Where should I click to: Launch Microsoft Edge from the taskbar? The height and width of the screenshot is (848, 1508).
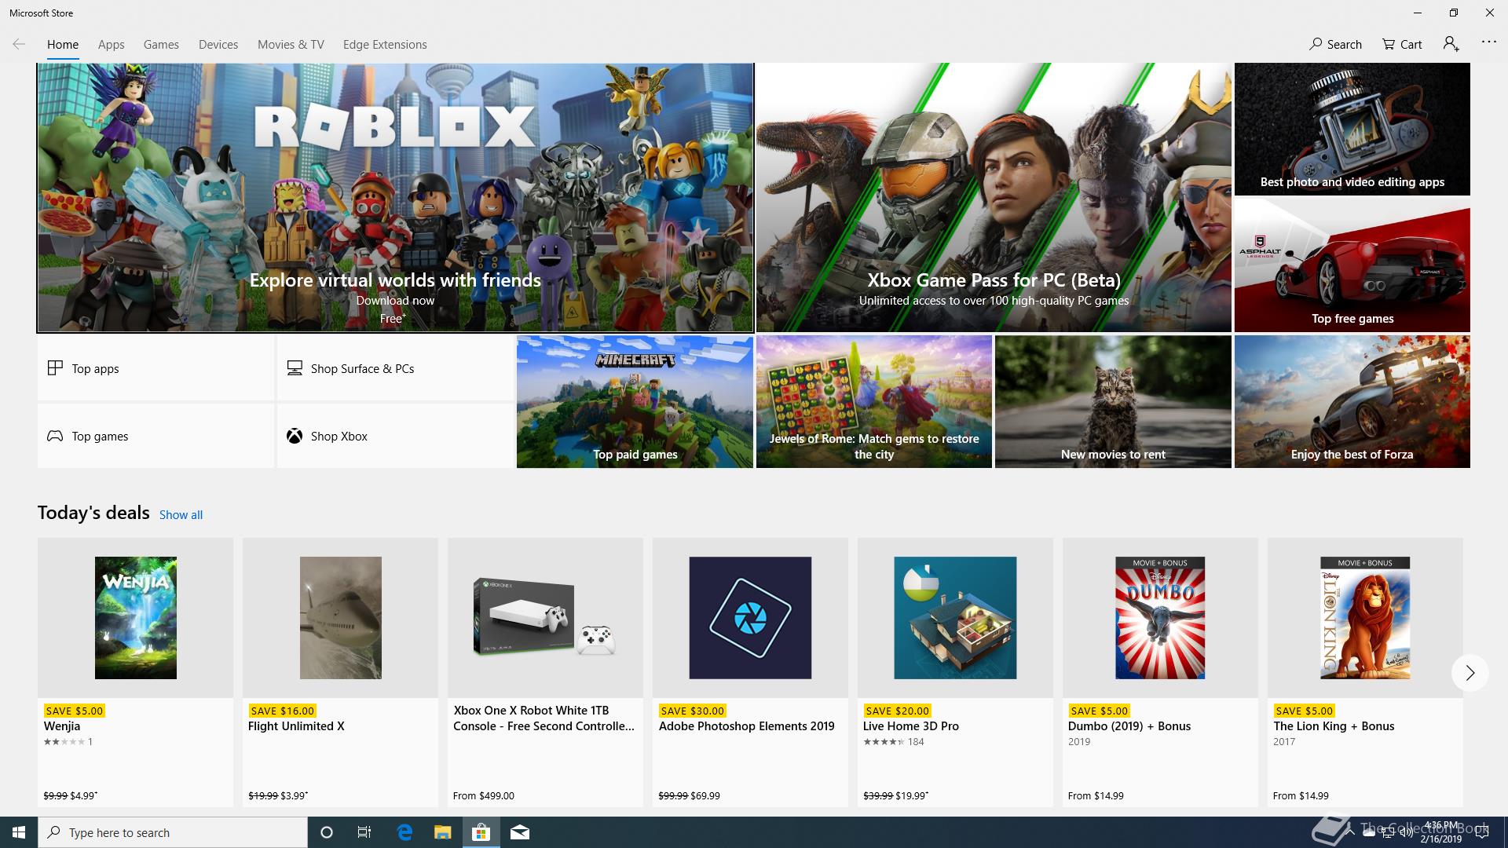404,832
